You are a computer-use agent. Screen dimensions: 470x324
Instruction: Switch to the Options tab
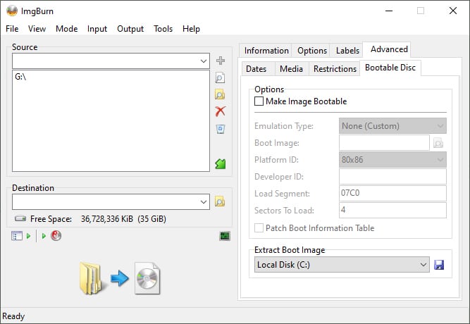click(x=312, y=51)
